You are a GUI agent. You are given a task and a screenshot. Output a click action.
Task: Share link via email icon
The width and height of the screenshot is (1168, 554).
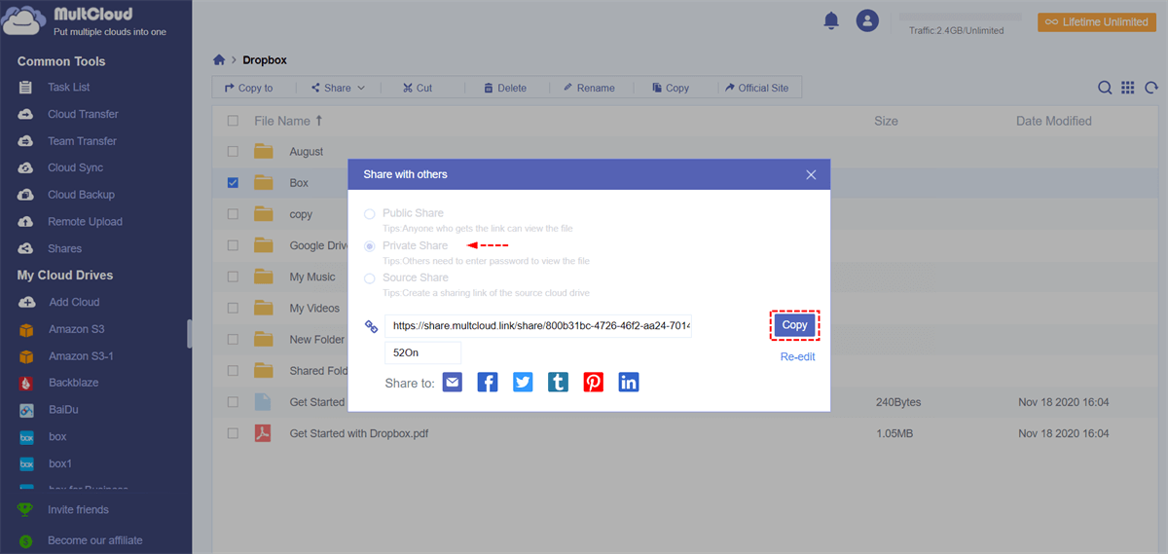click(453, 383)
